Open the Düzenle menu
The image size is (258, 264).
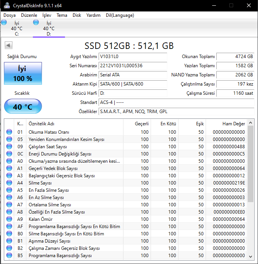click(x=29, y=15)
